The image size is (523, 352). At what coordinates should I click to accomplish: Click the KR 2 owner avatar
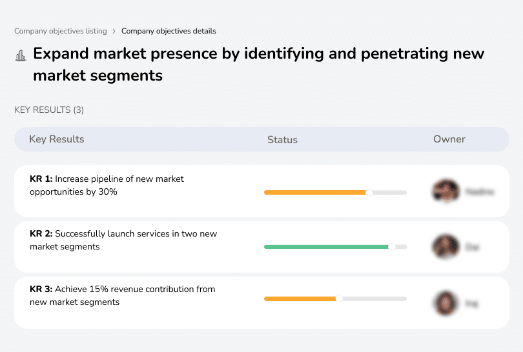[x=446, y=247]
